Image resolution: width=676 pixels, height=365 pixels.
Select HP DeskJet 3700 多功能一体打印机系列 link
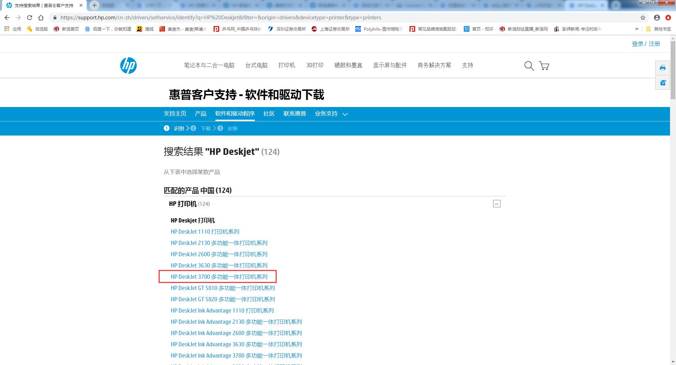pyautogui.click(x=219, y=277)
